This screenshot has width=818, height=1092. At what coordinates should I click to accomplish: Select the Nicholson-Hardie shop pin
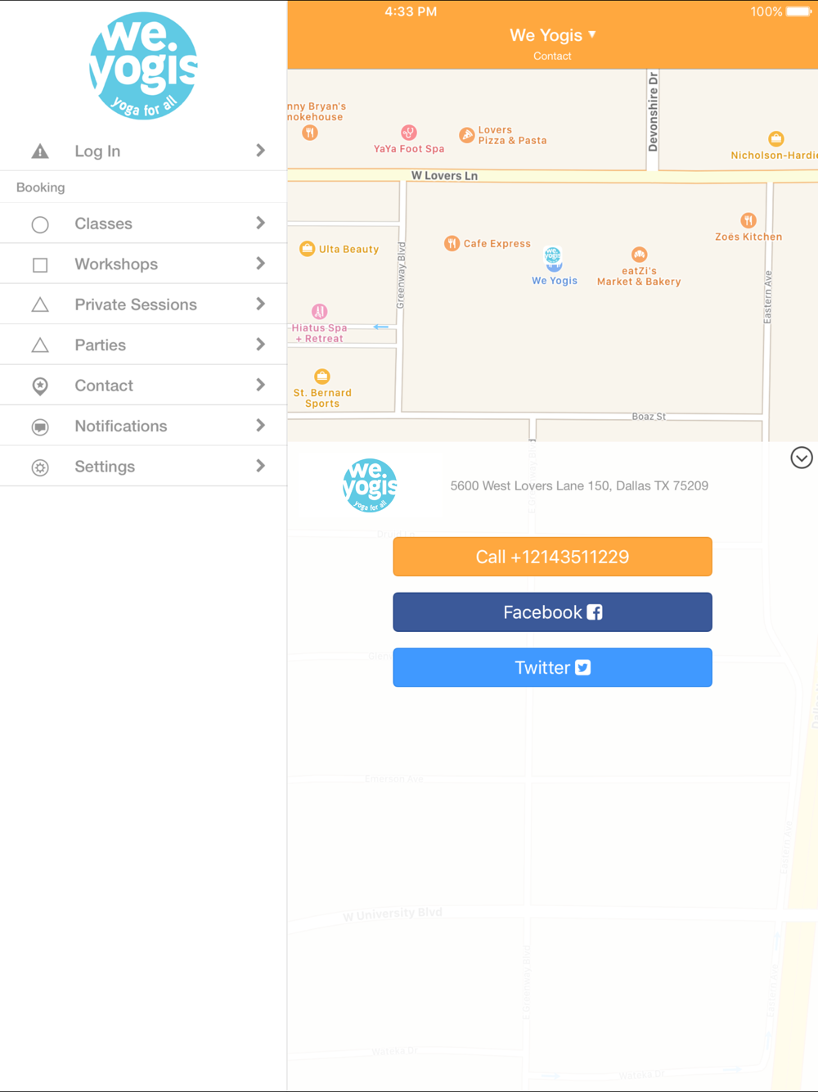(776, 139)
